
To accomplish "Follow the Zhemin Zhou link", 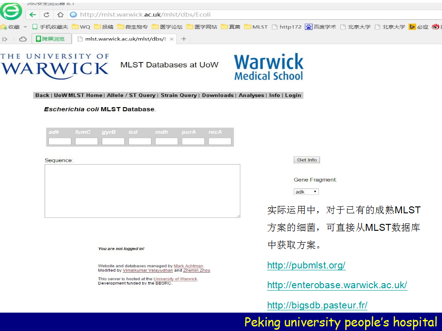I will tap(197, 270).
